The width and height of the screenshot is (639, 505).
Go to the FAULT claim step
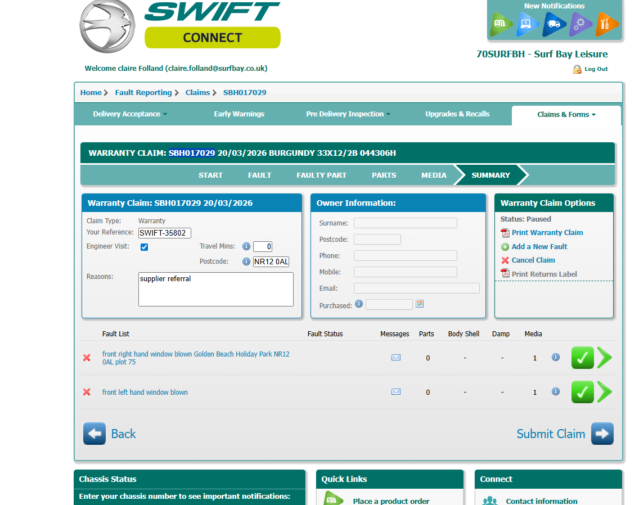tap(260, 175)
